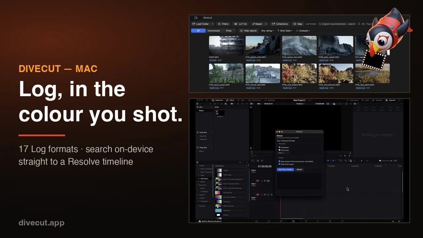Viewport: 423px width, 238px height.
Task: Select the SMPTE Color Bar generator
Action: (x=230, y=206)
